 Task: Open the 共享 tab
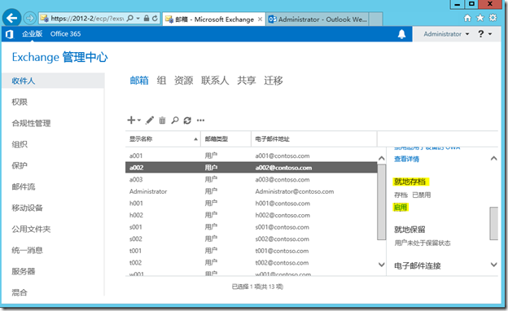pos(246,81)
